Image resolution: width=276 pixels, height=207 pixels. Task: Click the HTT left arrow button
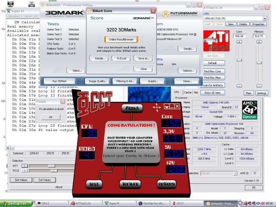pyautogui.click(x=25, y=165)
